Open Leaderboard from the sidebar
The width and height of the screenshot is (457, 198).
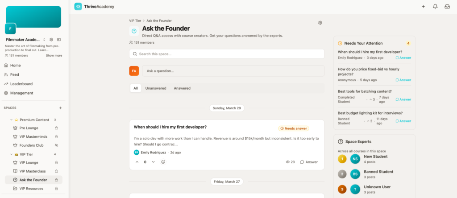21,84
